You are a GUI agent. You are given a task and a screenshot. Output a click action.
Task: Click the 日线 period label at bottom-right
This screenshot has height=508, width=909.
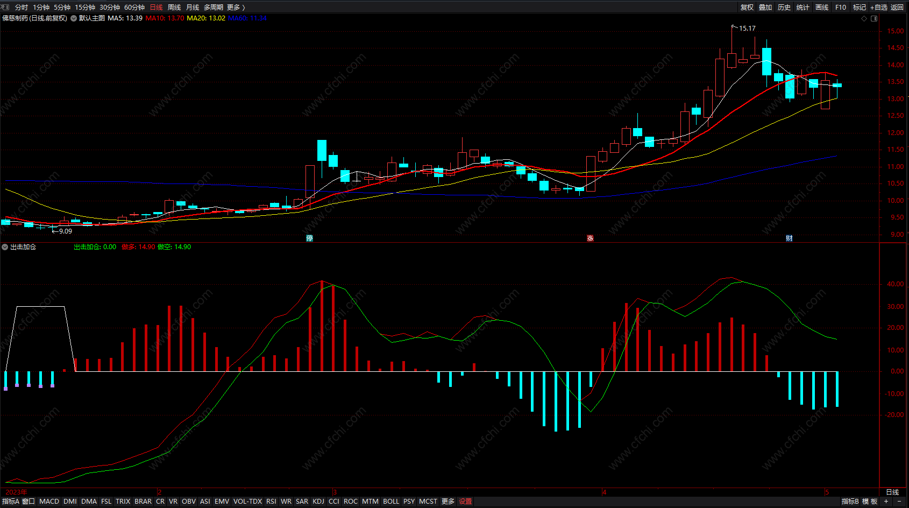coord(892,492)
